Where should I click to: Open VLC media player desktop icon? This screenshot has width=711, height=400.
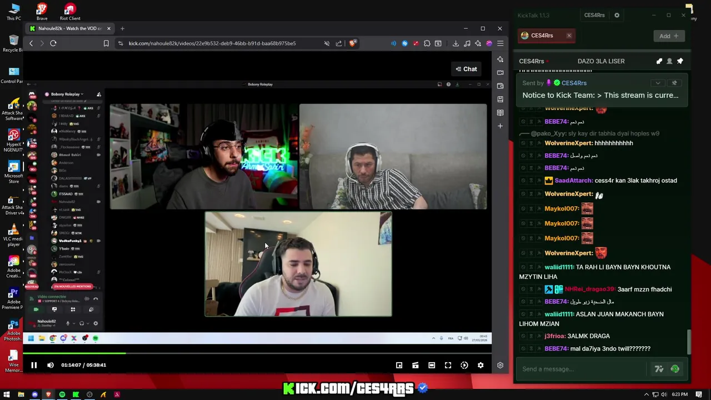click(14, 234)
